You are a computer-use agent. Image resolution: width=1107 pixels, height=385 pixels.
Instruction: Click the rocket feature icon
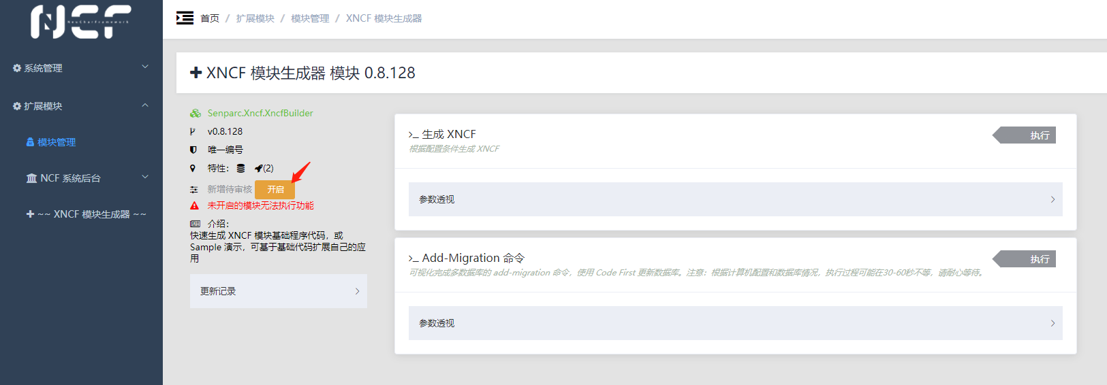click(258, 168)
